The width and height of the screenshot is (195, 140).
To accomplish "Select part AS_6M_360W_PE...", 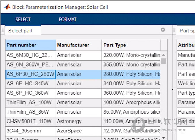I will (x=31, y=65).
